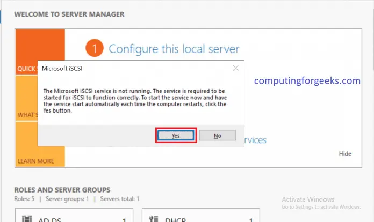Click Yes to start iSCSI service
The height and width of the screenshot is (222, 374).
pos(176,136)
